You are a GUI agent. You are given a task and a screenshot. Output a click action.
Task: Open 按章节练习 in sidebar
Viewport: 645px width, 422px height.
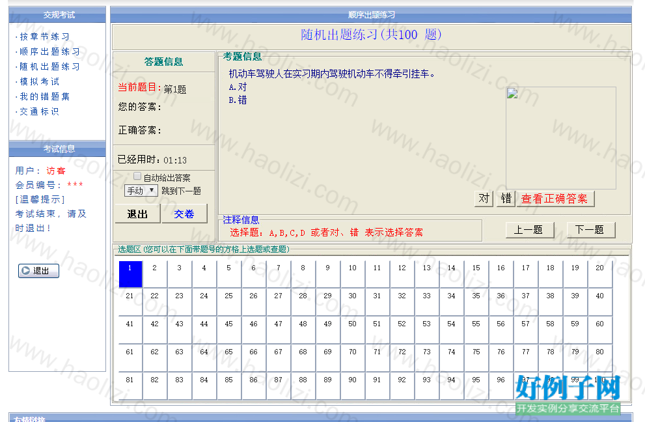tap(44, 36)
